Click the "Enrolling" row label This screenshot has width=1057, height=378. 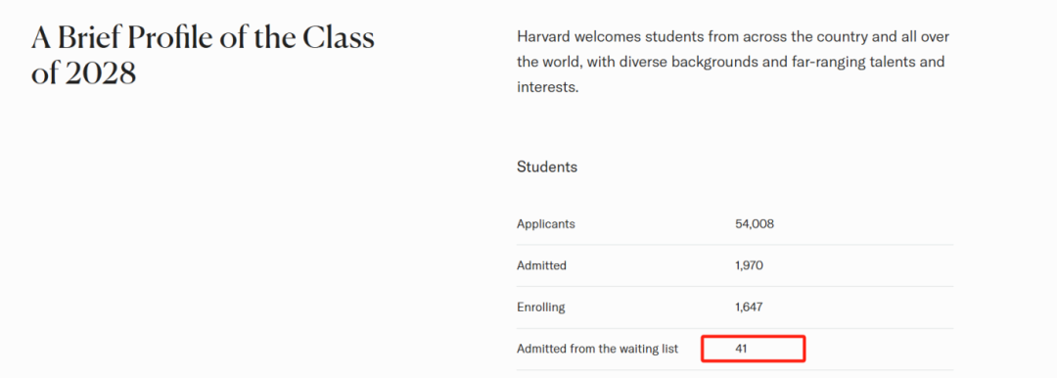(x=540, y=307)
